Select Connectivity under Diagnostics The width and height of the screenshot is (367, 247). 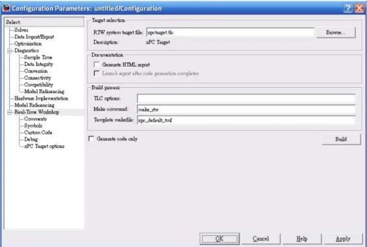pos(38,78)
